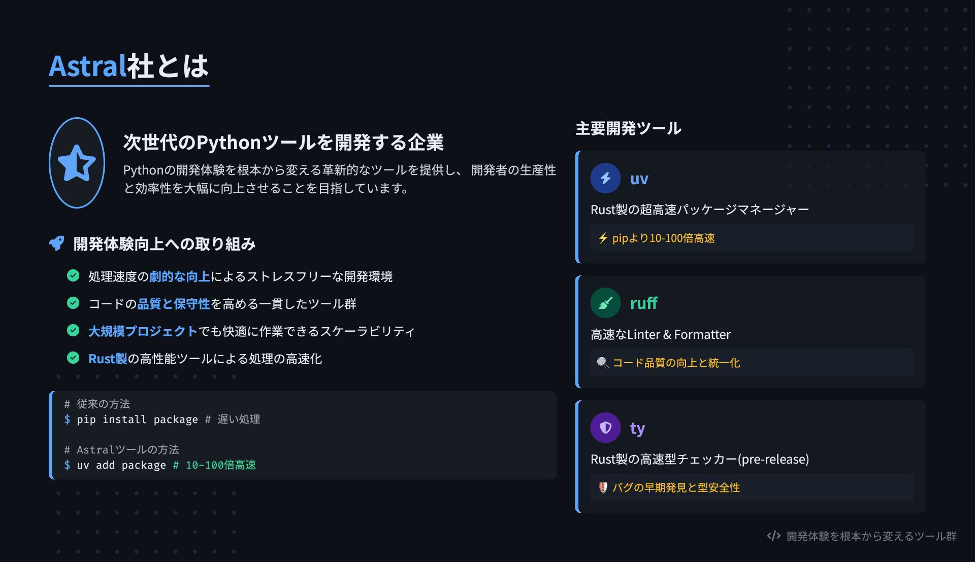
Task: Click the highlighted 大規模プロジェクト text
Action: 143,331
